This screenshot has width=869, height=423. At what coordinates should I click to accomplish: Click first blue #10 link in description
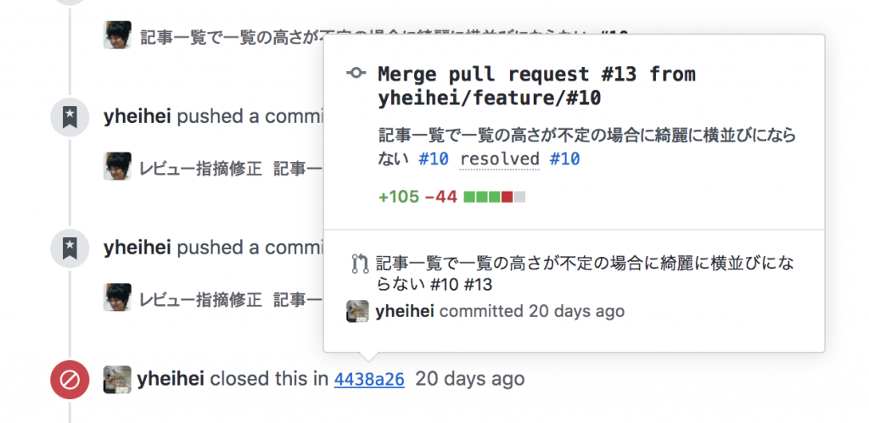[434, 159]
